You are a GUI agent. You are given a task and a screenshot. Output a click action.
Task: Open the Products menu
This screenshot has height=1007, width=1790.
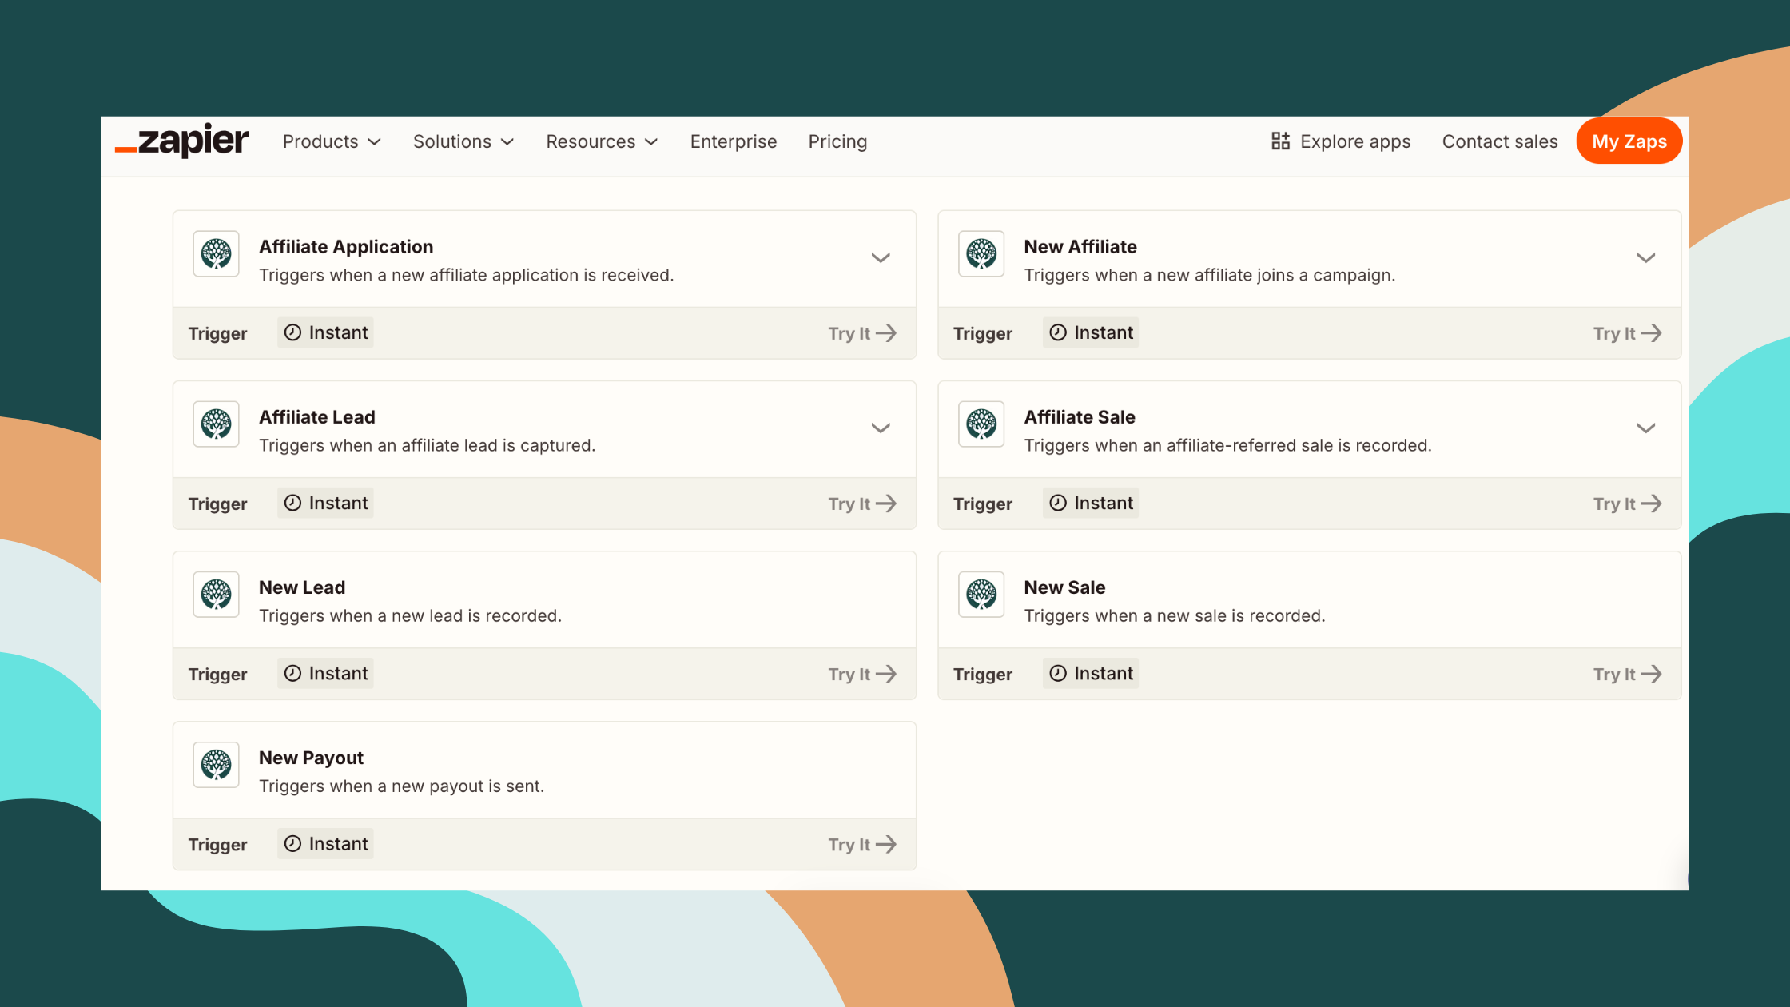pos(331,141)
